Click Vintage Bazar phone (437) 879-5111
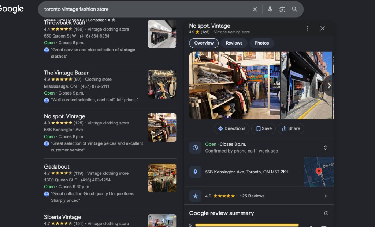 coord(95,86)
